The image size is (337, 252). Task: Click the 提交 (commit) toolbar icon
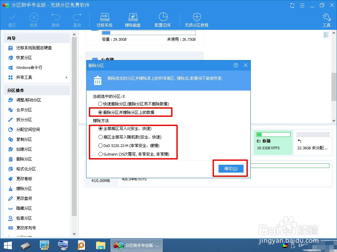coord(12,20)
